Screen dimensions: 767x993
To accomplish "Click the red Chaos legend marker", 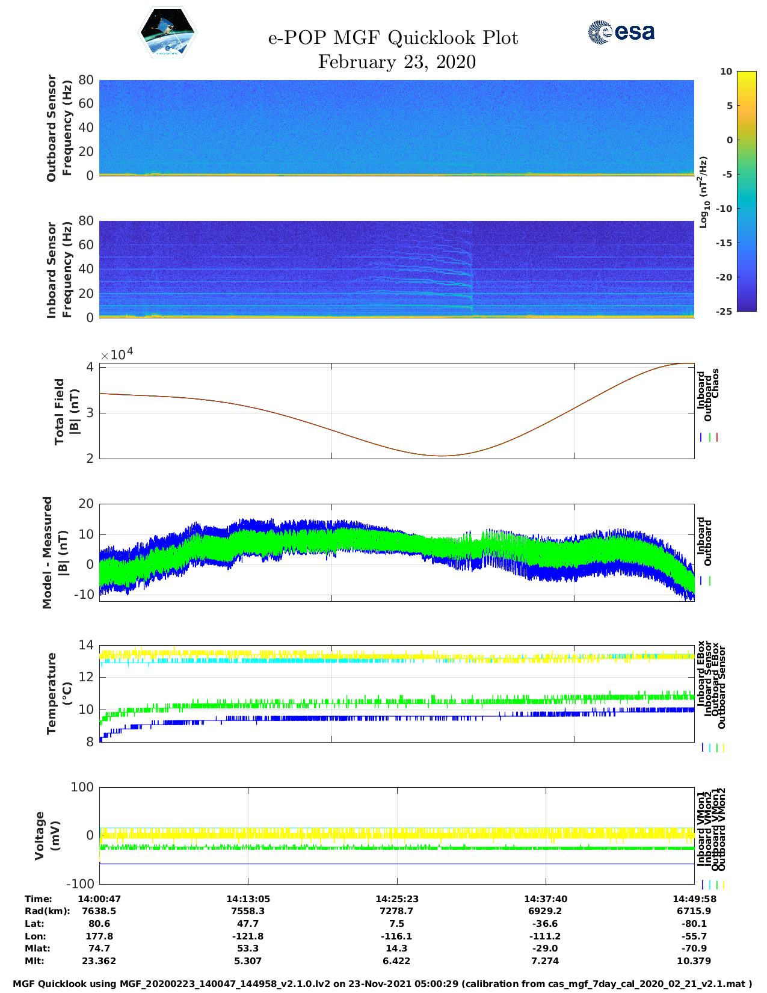I will [717, 438].
